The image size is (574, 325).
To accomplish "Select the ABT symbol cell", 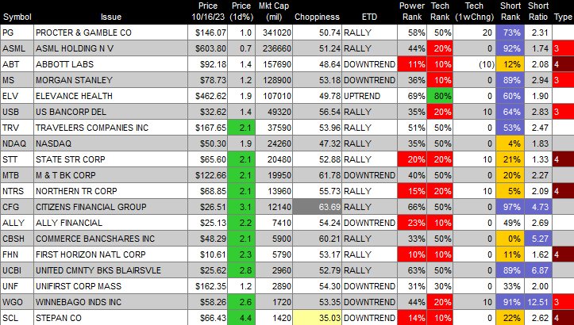I will click(x=17, y=64).
